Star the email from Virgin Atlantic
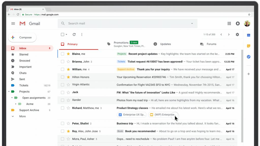The image size is (260, 146). pyautogui.click(x=68, y=85)
